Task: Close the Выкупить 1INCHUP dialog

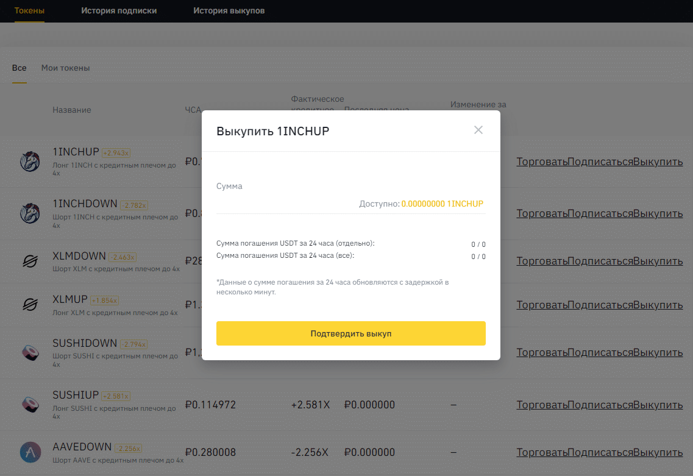Action: tap(478, 130)
